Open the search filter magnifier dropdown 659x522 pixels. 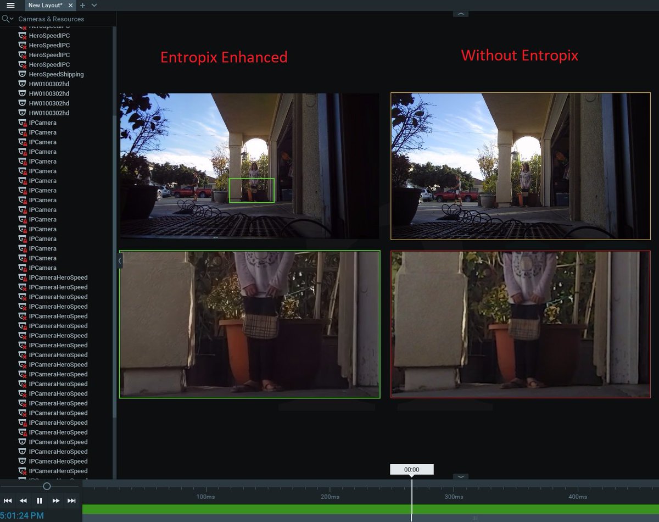(x=8, y=19)
